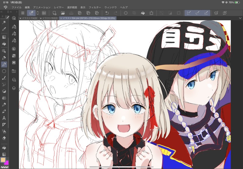Click the up/down stepper arrows in command bar
Image resolution: width=243 pixels, height=169 pixels.
pyautogui.click(x=37, y=13)
